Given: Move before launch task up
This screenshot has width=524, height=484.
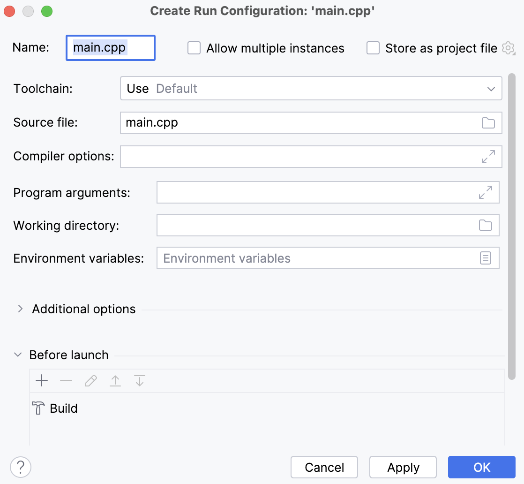Looking at the screenshot, I should tap(115, 381).
